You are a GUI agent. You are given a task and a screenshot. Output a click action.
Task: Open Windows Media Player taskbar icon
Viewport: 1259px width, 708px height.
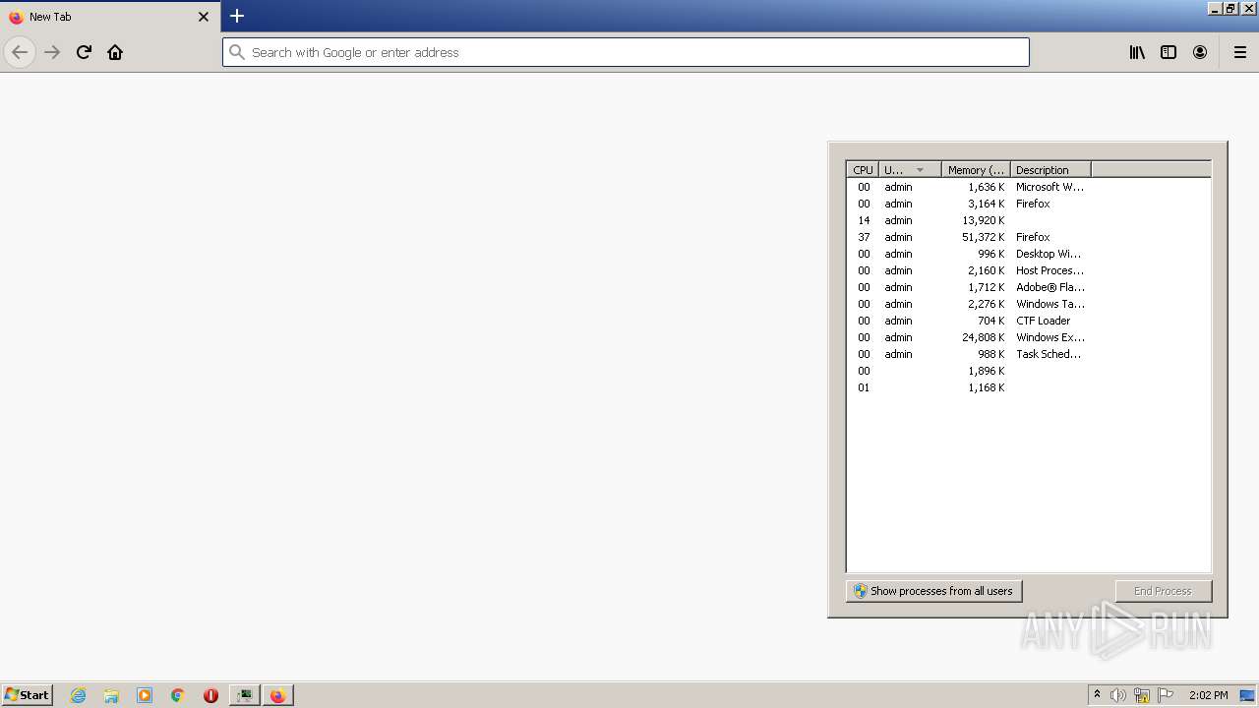[x=145, y=695]
